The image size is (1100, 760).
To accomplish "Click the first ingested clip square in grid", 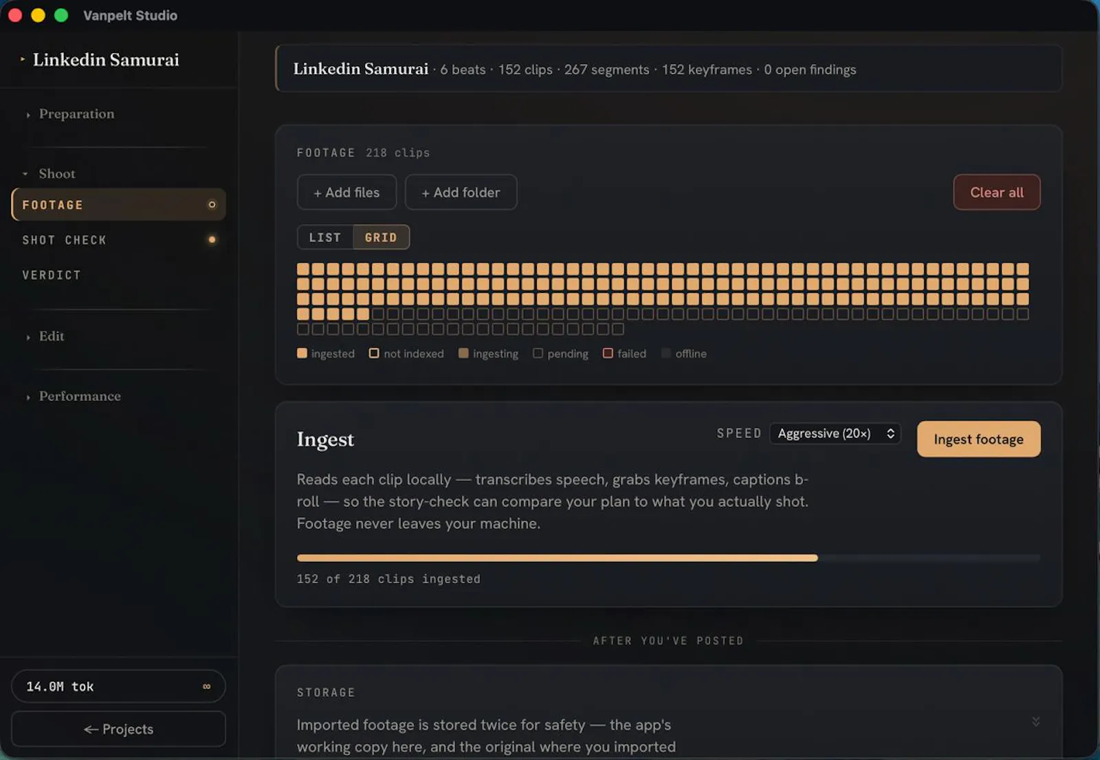I will point(302,269).
